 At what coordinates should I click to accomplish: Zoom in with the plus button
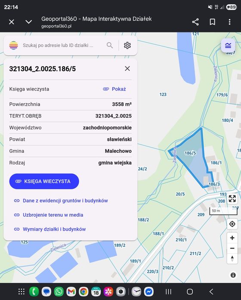pyautogui.click(x=232, y=238)
